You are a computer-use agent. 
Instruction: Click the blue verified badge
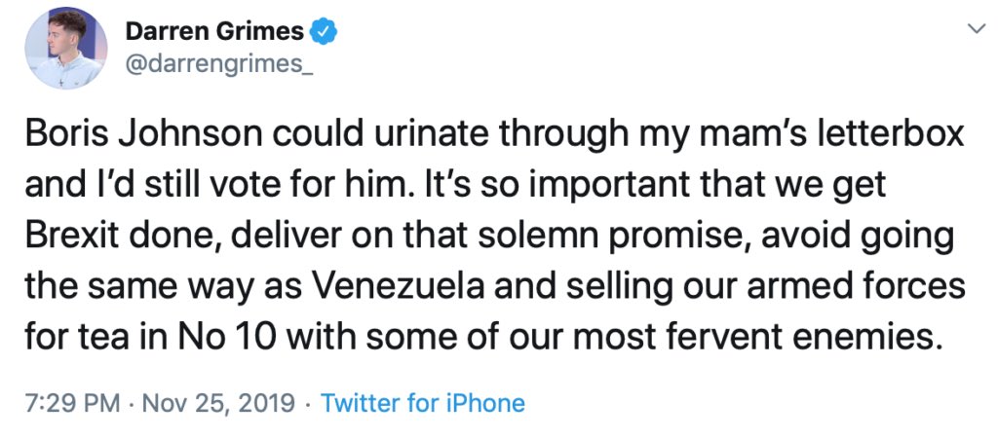pyautogui.click(x=324, y=31)
